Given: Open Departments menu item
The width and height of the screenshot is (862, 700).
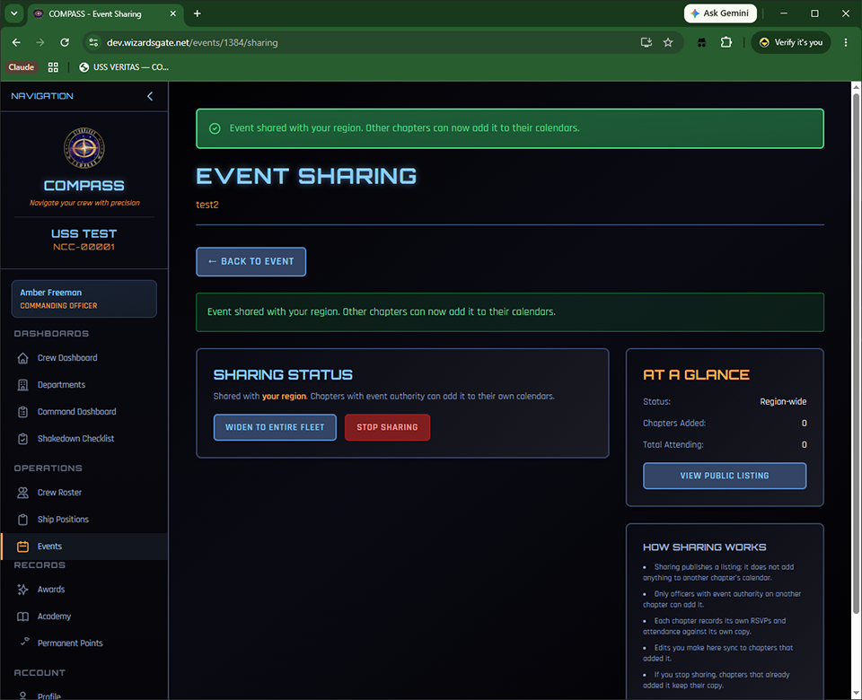Looking at the screenshot, I should click(x=84, y=385).
